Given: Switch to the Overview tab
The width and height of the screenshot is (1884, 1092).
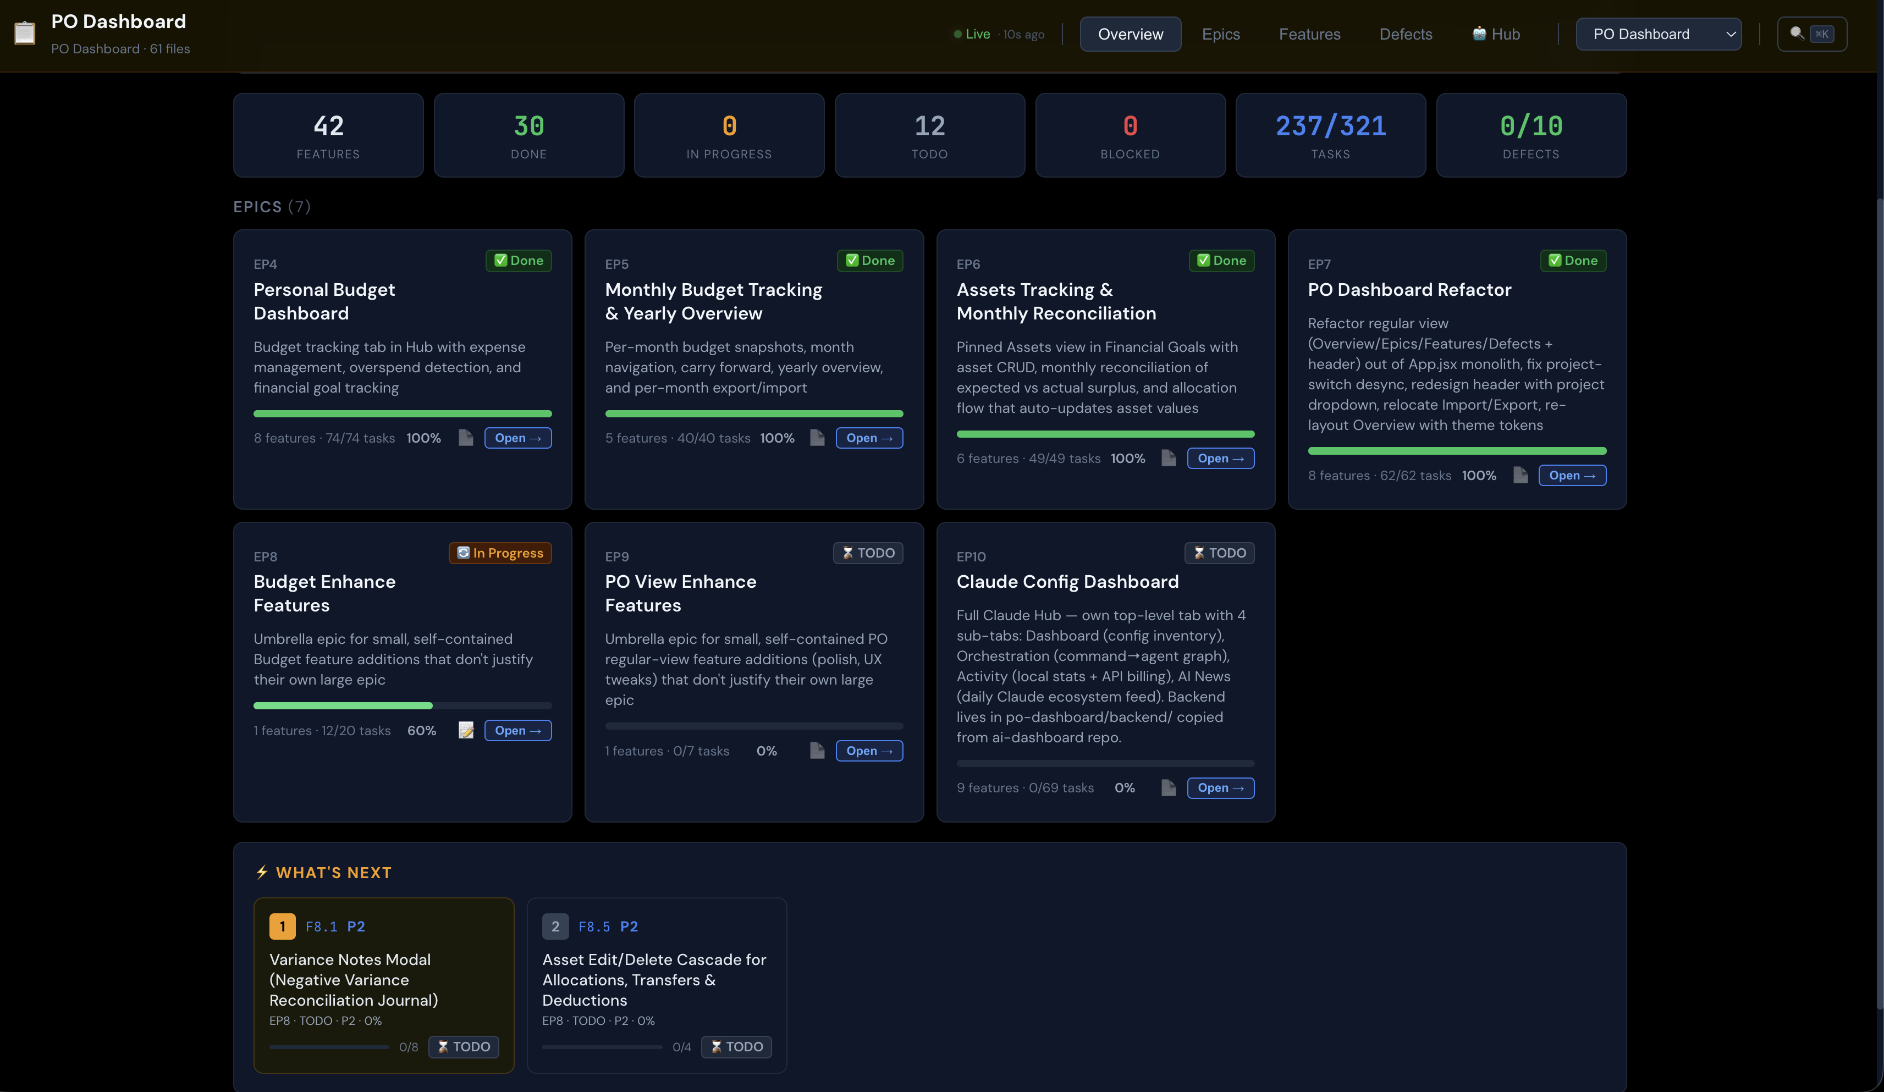Looking at the screenshot, I should [x=1131, y=34].
